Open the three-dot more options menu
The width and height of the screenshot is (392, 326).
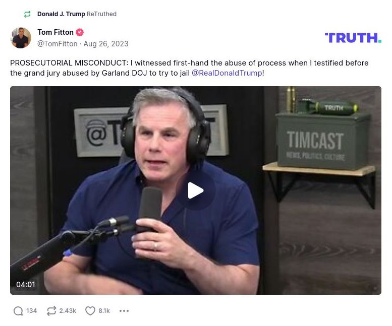pos(124,311)
